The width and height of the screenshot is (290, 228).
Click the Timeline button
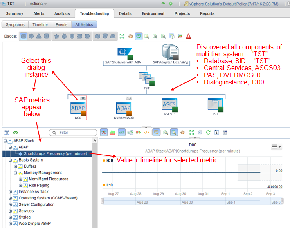pyautogui.click(x=40, y=25)
